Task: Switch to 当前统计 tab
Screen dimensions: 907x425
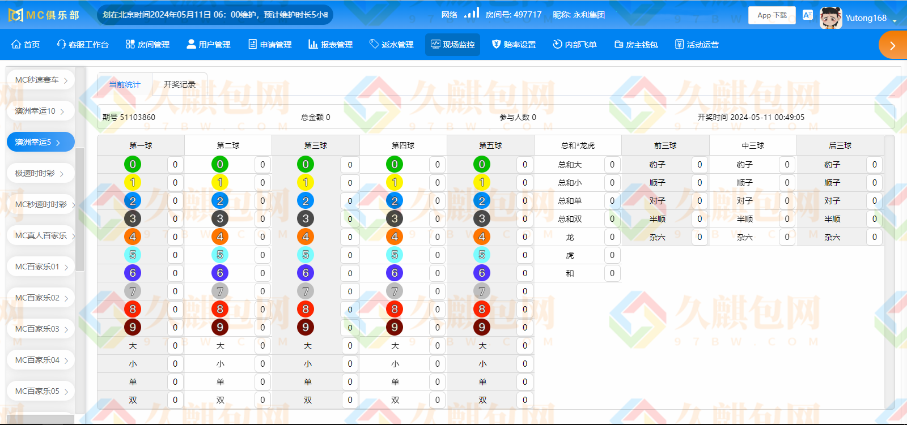Action: pyautogui.click(x=125, y=84)
